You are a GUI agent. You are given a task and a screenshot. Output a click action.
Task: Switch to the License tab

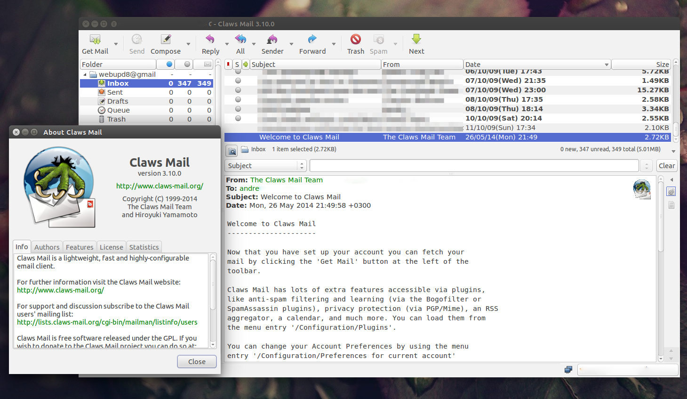pos(112,247)
